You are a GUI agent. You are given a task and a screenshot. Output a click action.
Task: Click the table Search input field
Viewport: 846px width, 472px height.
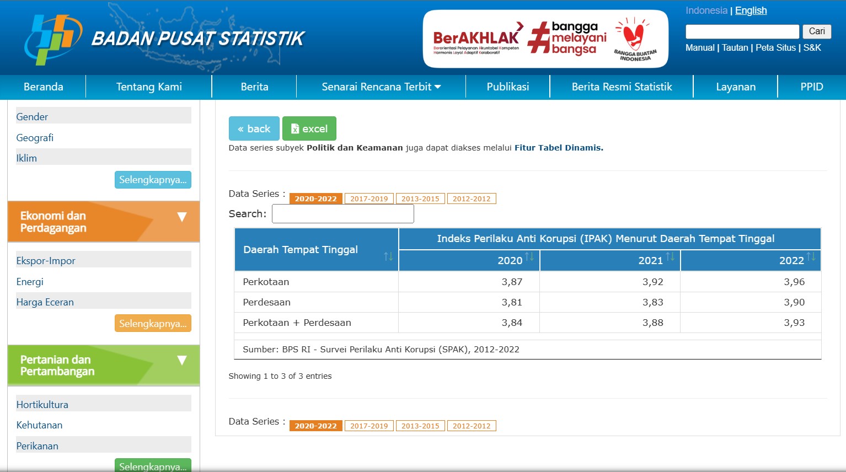tap(342, 214)
